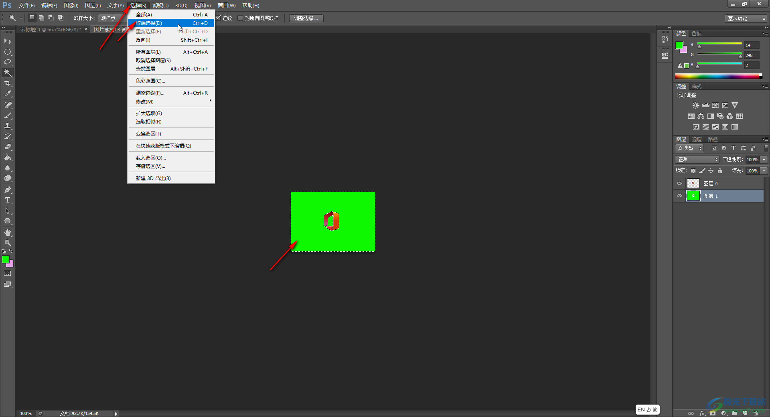This screenshot has height=417, width=770.
Task: Open layer filter 类型 dropdown
Action: pyautogui.click(x=689, y=148)
